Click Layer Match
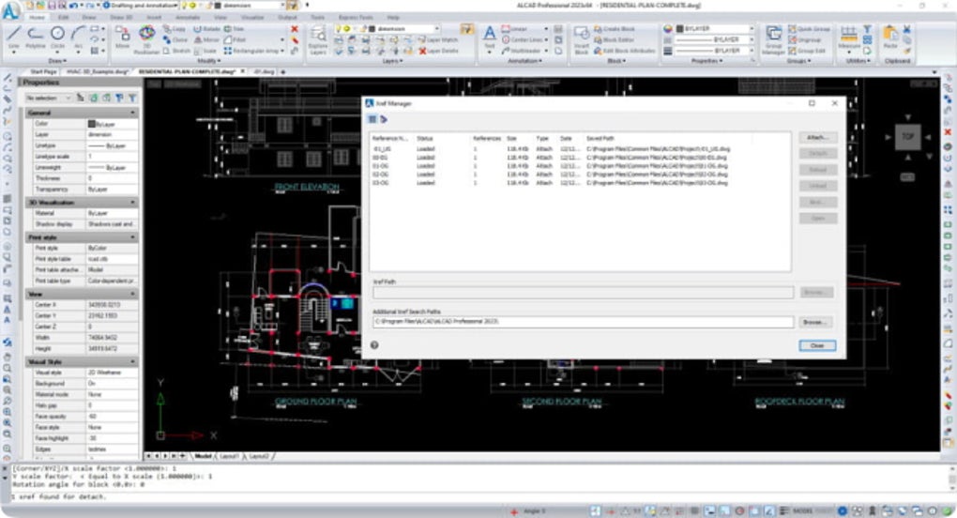 click(x=437, y=39)
